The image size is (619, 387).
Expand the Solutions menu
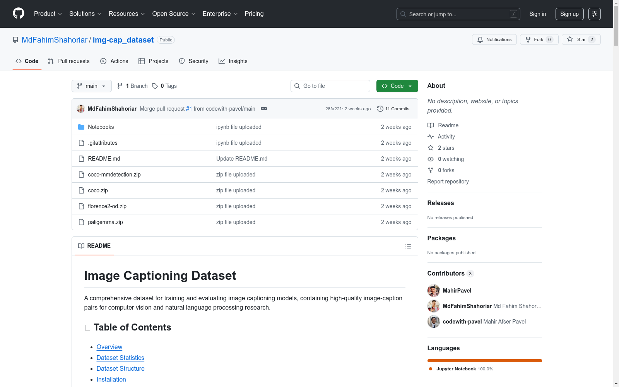click(x=85, y=14)
